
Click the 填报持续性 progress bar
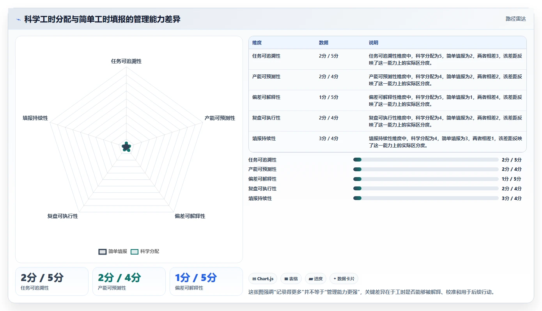[426, 198]
